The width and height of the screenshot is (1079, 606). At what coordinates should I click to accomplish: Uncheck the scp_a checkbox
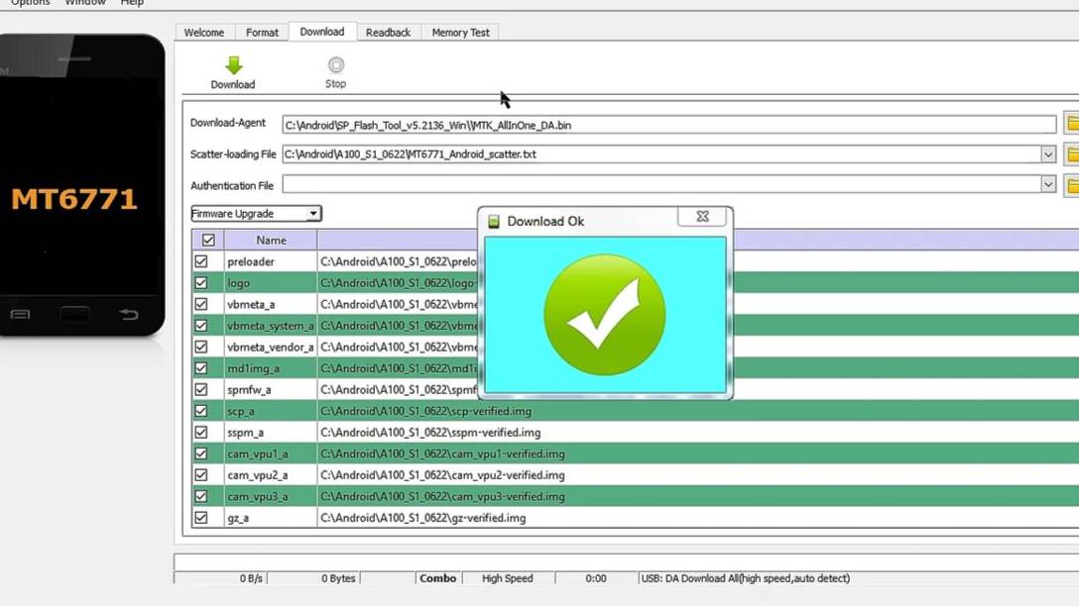pyautogui.click(x=201, y=410)
